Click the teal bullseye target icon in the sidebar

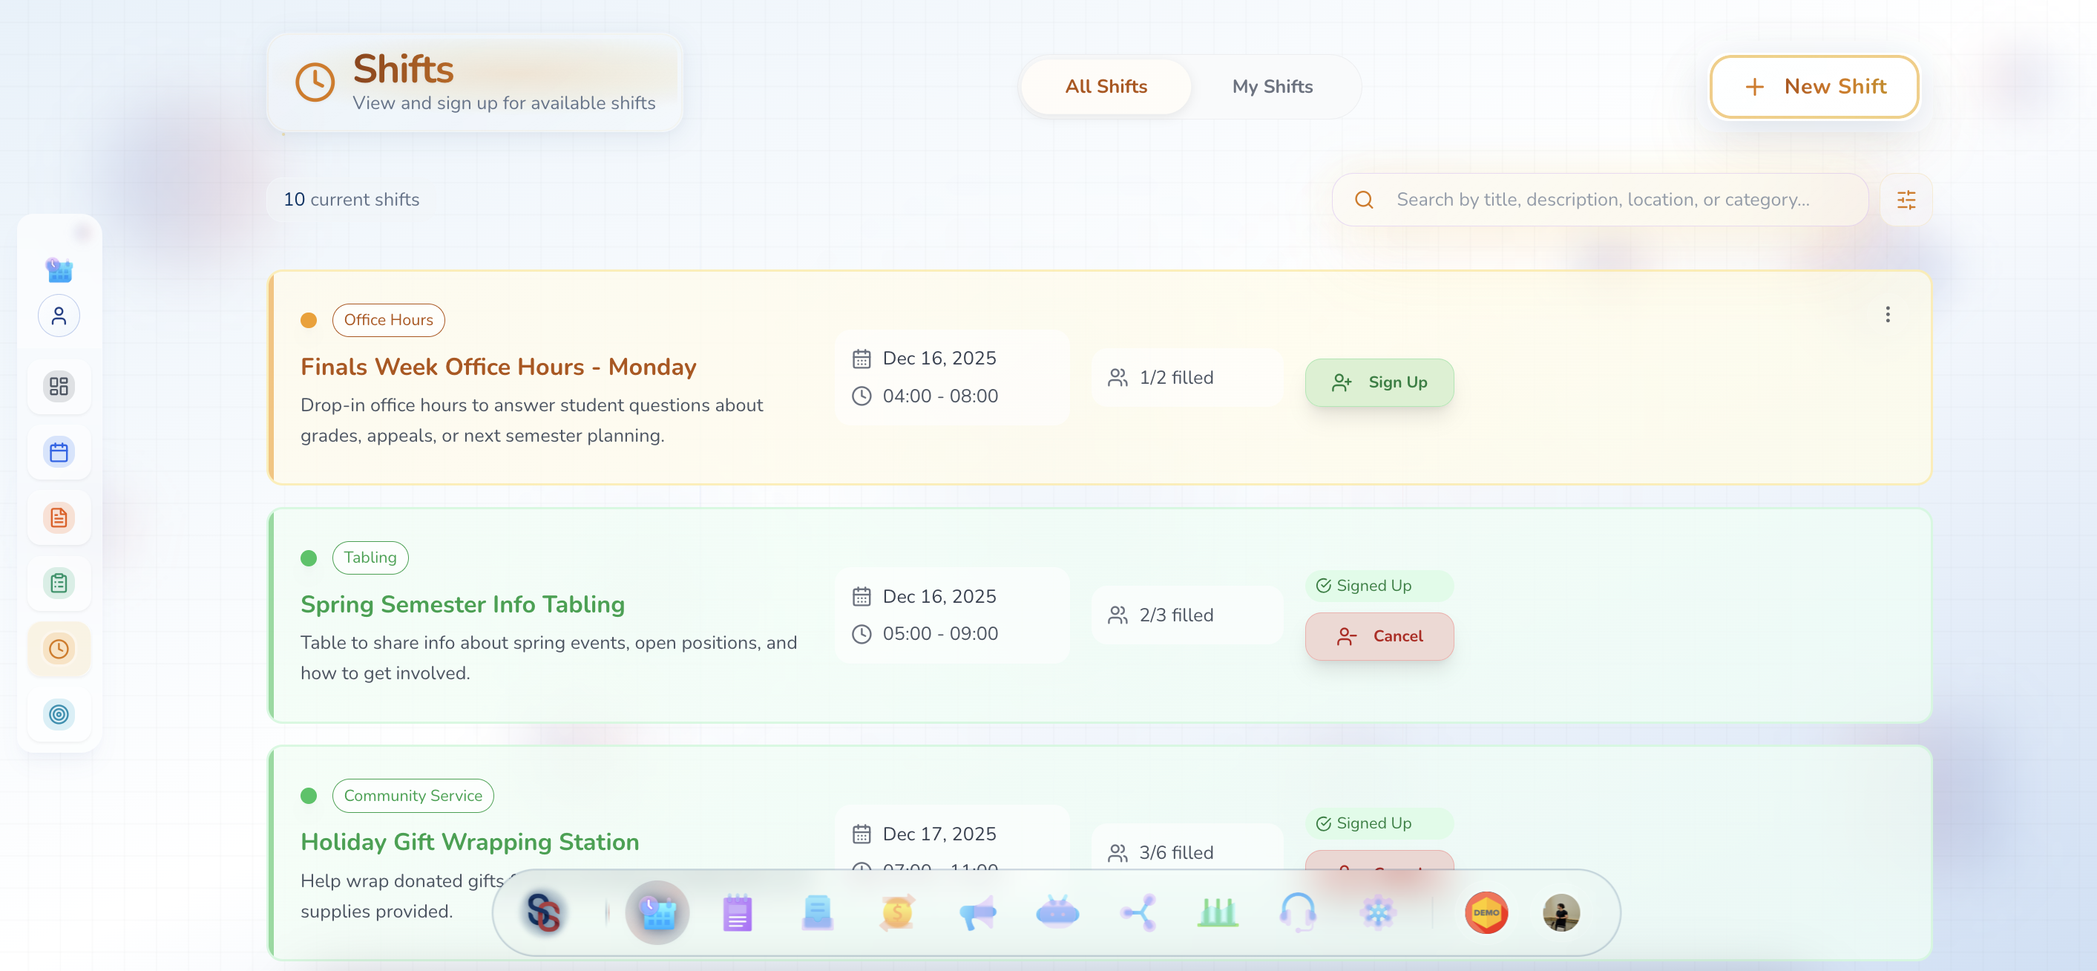pos(59,715)
